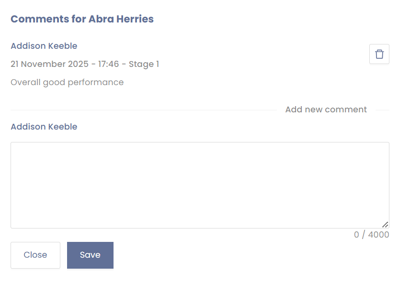The height and width of the screenshot is (283, 399).
Task: Click the 'Stage 1' text in timestamp
Action: click(144, 64)
